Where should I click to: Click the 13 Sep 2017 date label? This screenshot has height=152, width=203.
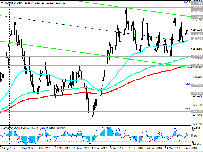pyautogui.click(x=26, y=148)
